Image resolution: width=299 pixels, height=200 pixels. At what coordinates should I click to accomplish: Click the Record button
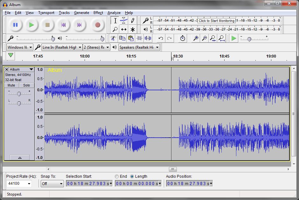pos(97,25)
